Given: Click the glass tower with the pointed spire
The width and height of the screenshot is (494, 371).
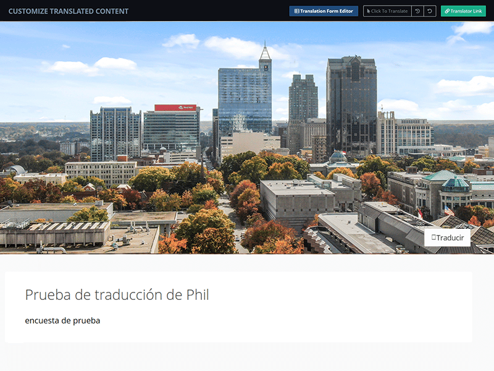Looking at the screenshot, I should (x=245, y=99).
